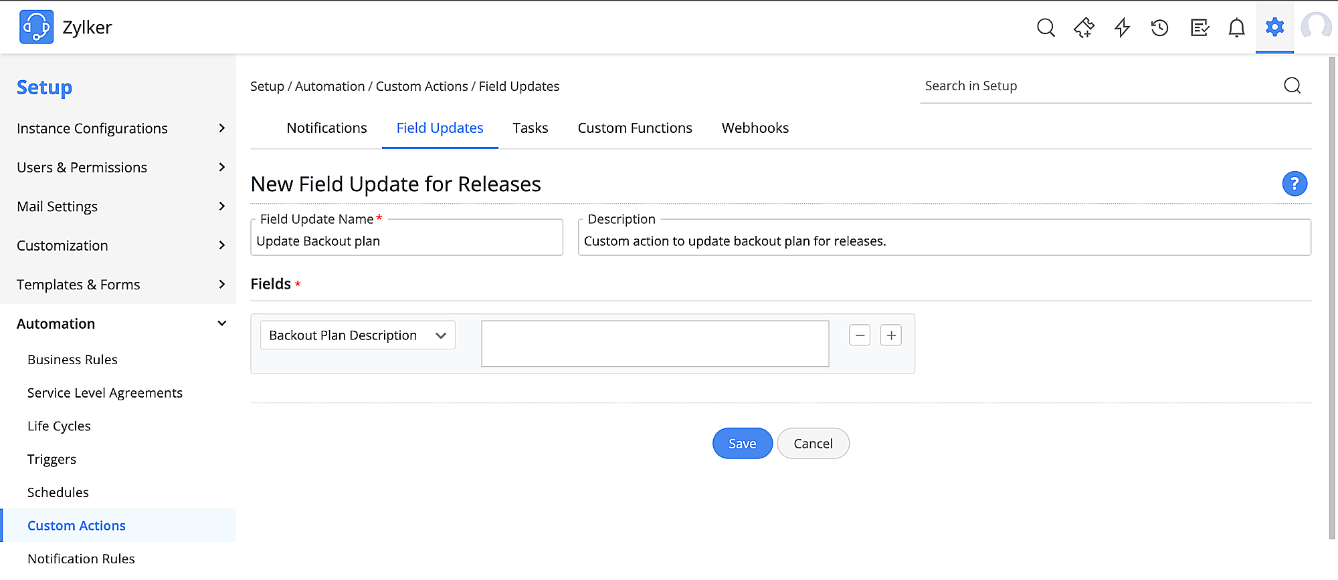This screenshot has width=1338, height=580.
Task: Open the AI assistant sparkle icon
Action: point(1084,27)
